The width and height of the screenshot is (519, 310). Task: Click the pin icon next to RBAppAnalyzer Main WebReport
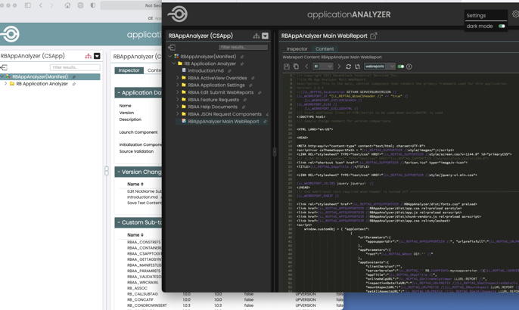pyautogui.click(x=265, y=122)
